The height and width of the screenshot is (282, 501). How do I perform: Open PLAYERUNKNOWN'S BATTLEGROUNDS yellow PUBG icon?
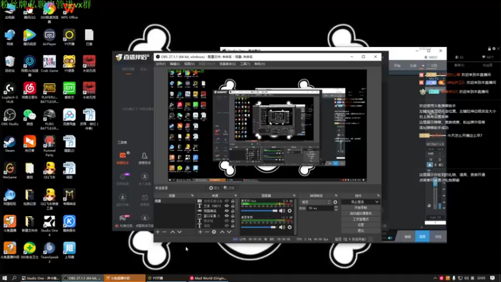[49, 93]
